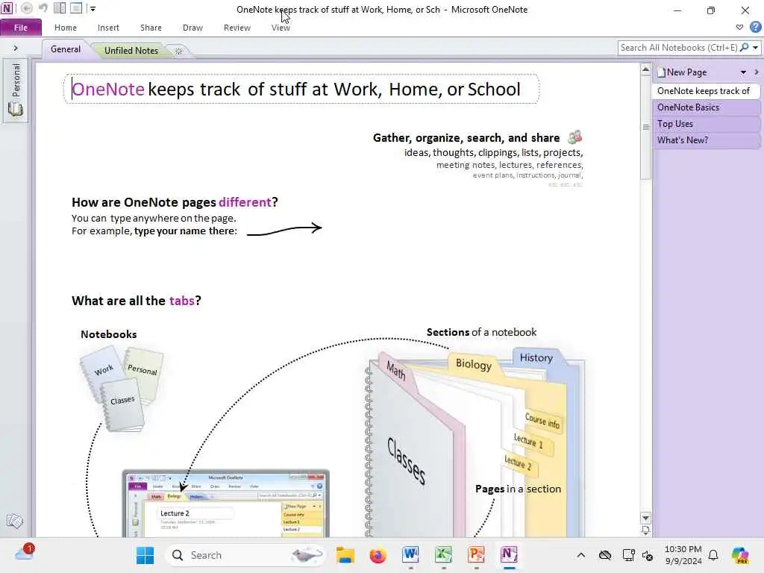Switch to Word on the taskbar
Viewport: 764px width, 573px height.
click(411, 555)
